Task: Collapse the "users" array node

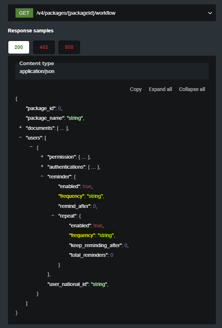Action: [x=21, y=137]
